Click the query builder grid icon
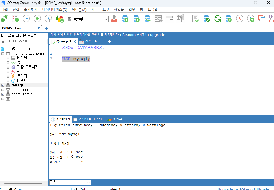Viewport: 274px width, 190px height. (x=170, y=18)
